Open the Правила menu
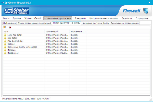Screen dimensions: 153x102 tap(17, 18)
